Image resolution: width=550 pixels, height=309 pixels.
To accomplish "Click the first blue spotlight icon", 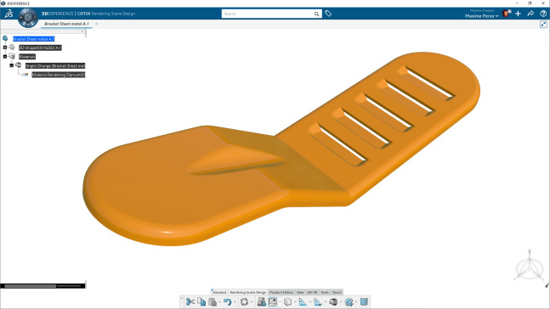I will click(303, 301).
